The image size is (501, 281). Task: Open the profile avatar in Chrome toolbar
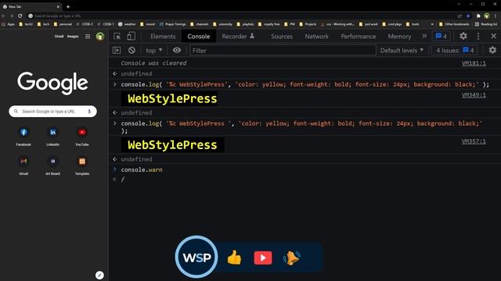(487, 16)
